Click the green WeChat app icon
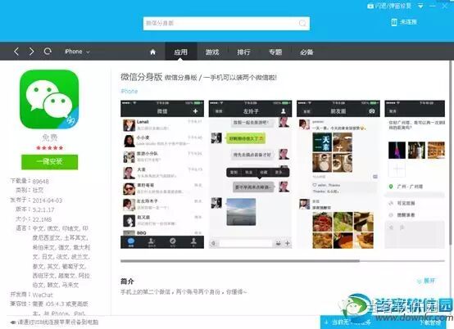Image resolution: width=454 pixels, height=329 pixels. 49,99
